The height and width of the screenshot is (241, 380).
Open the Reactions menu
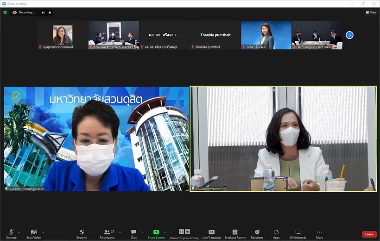257,233
